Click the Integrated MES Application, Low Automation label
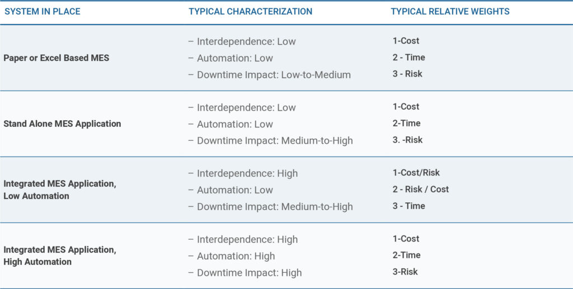 pos(60,190)
